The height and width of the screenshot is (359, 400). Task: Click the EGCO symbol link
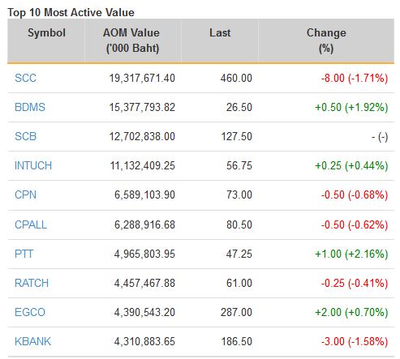coord(30,312)
